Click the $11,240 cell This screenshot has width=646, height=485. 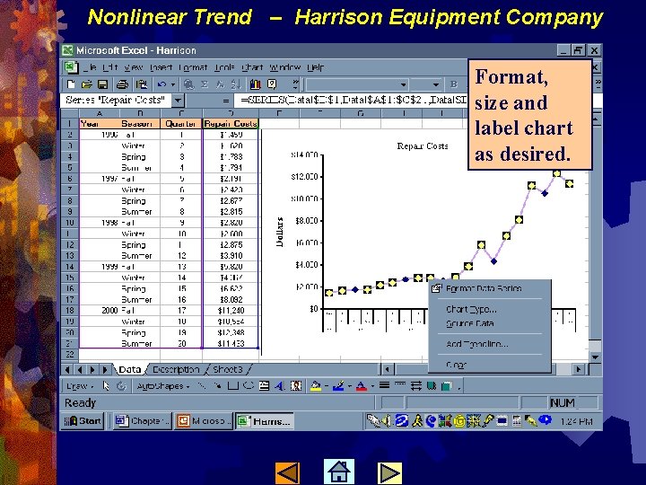231,311
